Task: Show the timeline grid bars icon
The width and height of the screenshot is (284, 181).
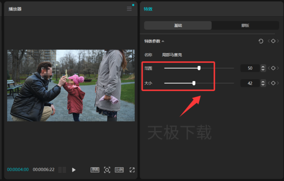Action: (x=62, y=170)
